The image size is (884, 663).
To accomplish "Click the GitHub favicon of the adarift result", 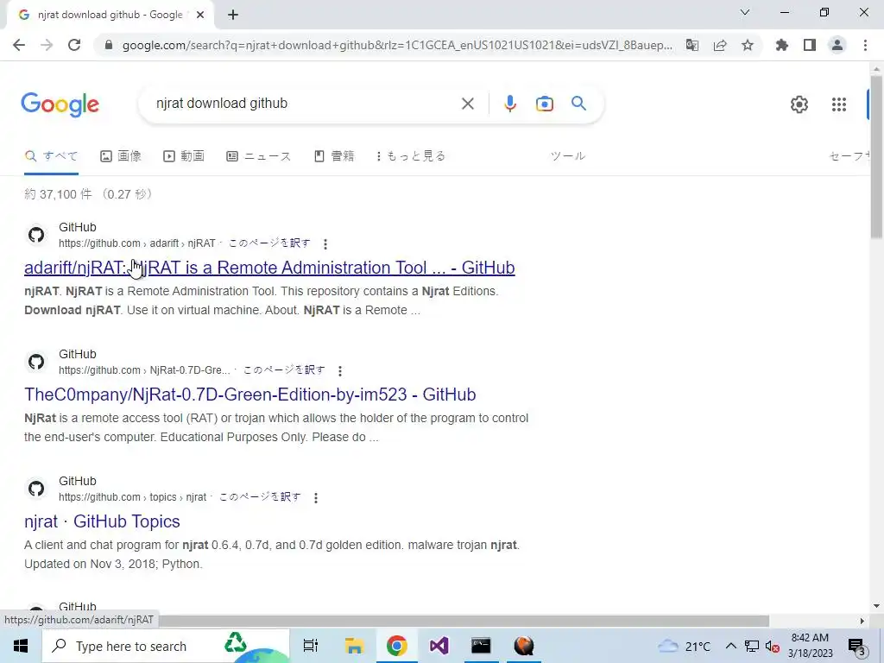I will coord(36,235).
